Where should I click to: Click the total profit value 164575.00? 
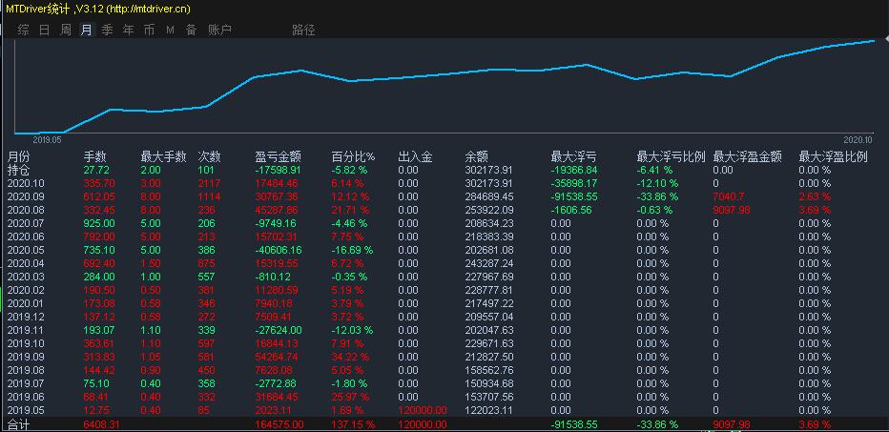click(280, 424)
